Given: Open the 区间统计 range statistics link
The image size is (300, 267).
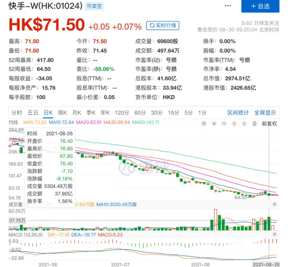Looking at the screenshot, I should tap(238, 113).
